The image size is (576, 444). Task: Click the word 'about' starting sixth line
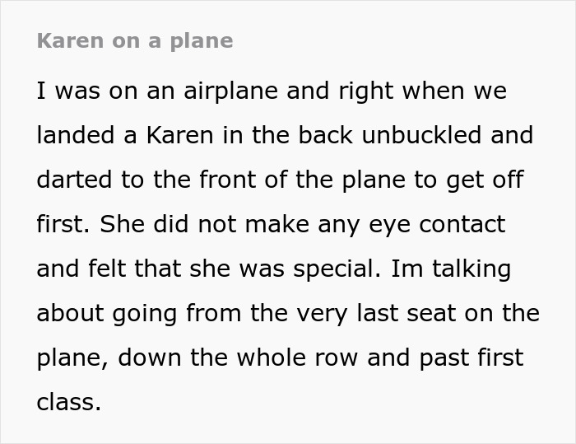(x=70, y=314)
